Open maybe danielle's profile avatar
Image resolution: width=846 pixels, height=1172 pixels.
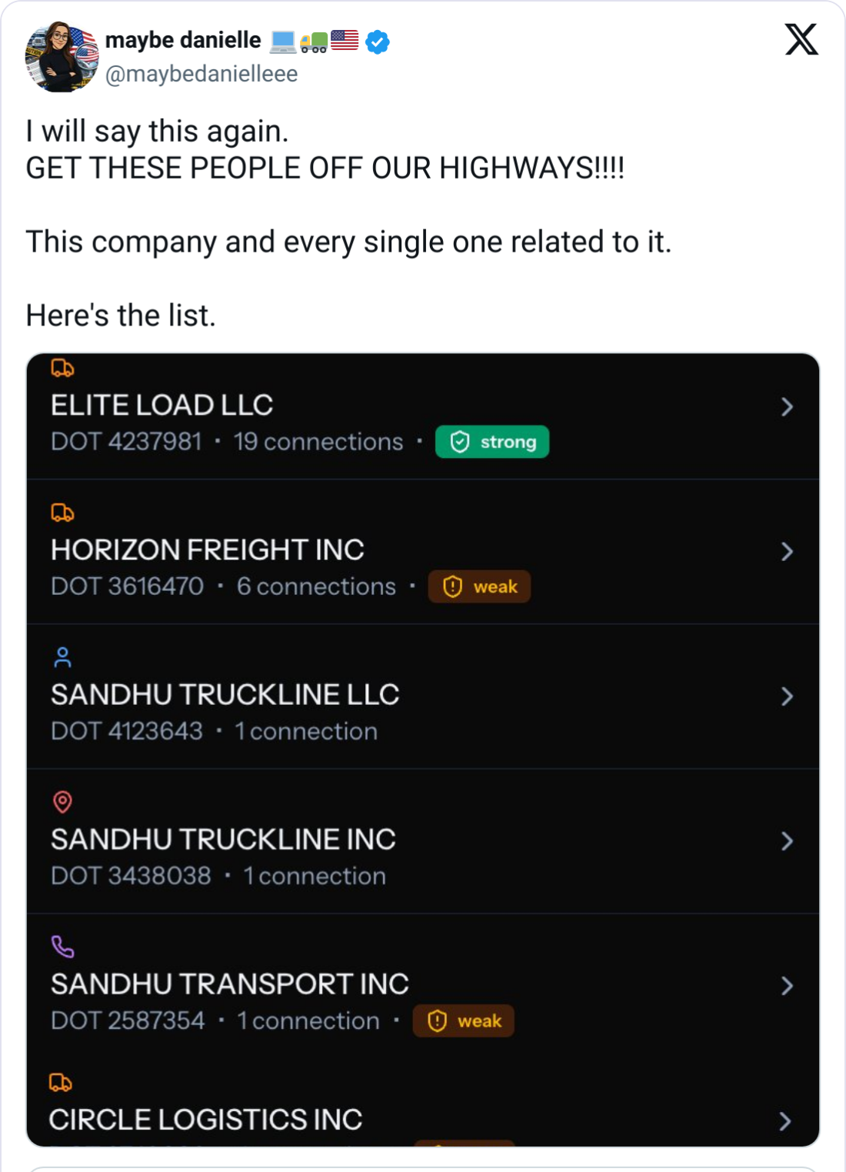tap(62, 58)
